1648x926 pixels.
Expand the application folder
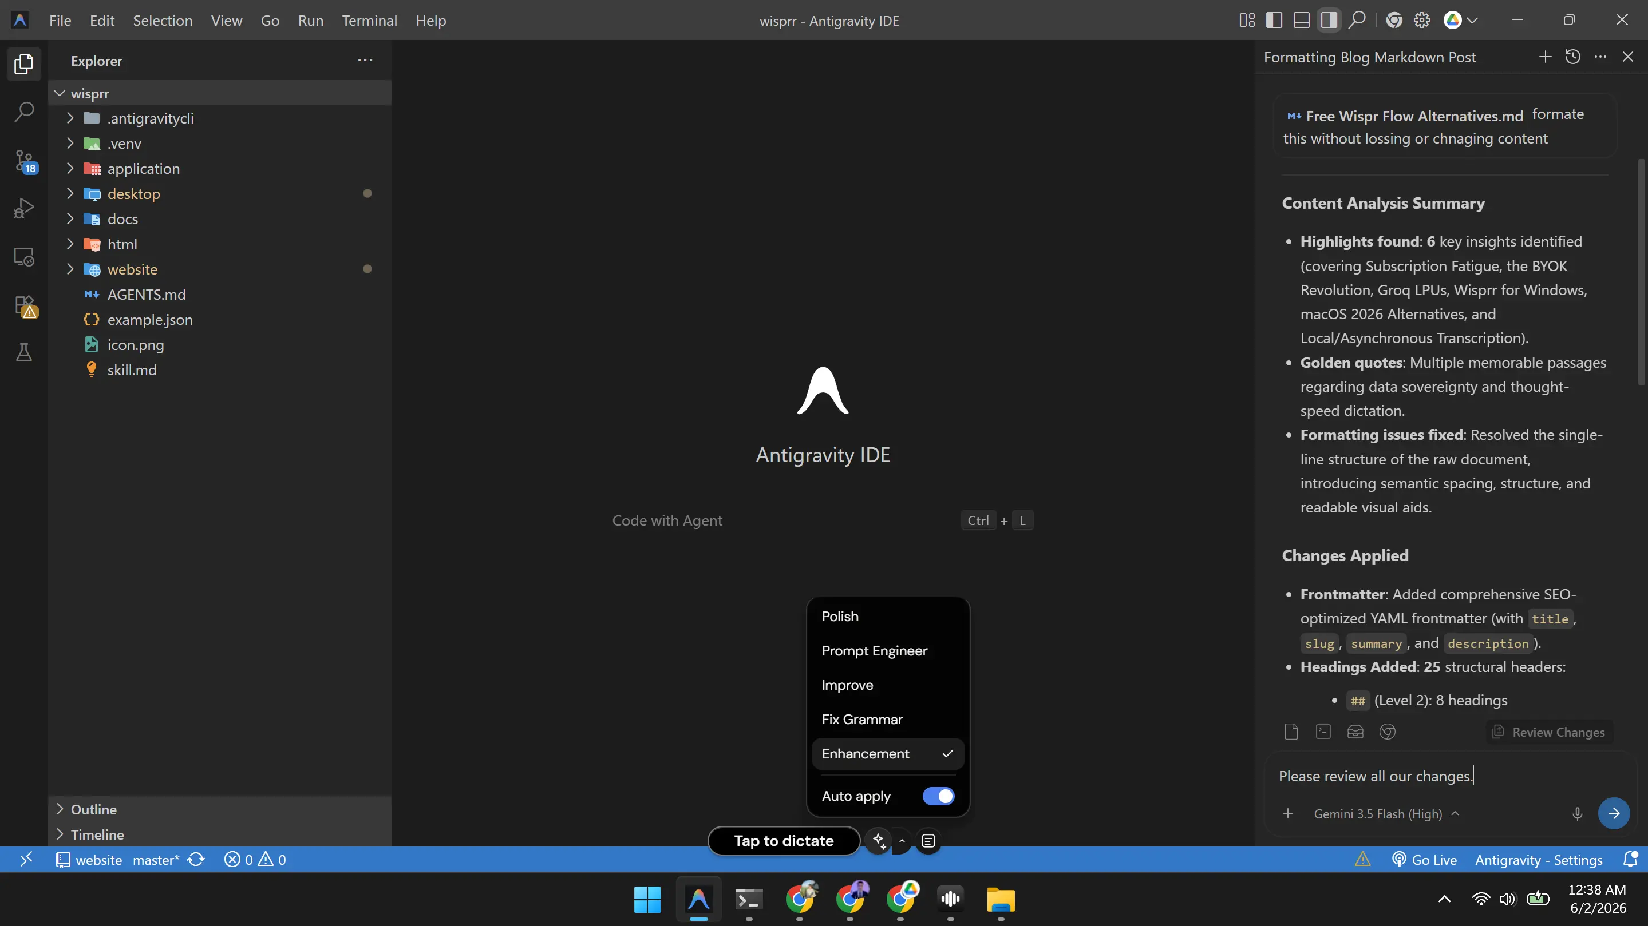point(219,169)
